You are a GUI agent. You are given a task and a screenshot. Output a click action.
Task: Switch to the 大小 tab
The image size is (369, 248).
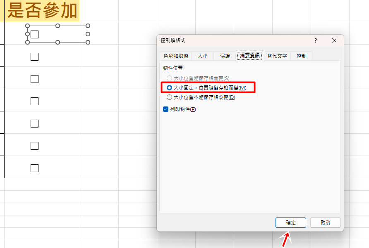(x=202, y=56)
